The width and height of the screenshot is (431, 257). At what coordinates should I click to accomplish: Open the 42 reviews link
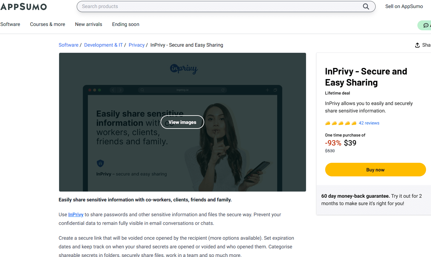[x=369, y=123]
